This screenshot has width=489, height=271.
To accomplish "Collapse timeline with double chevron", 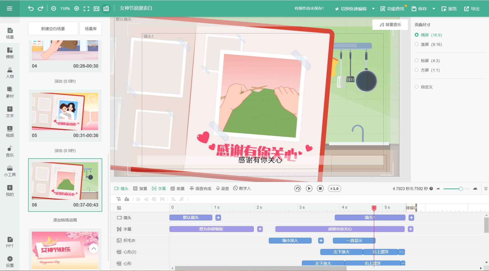I will (486, 189).
